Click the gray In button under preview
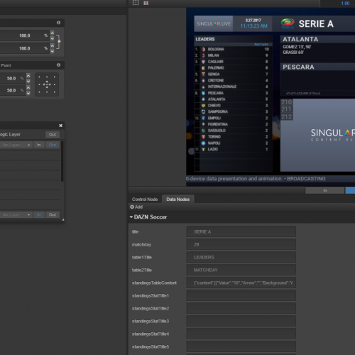Viewport: 355px width, 355px height. point(325,190)
